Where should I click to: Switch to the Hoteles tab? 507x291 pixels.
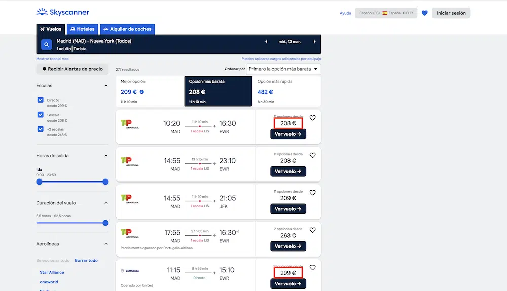coord(83,29)
